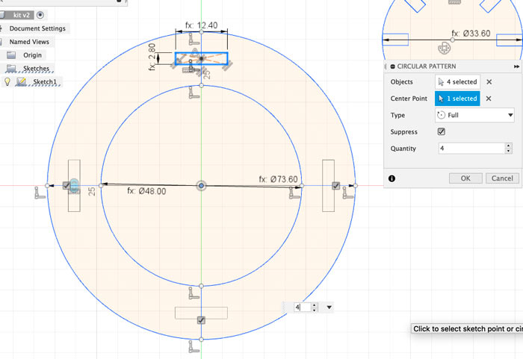
Task: Click the Circular Pattern header icon
Action: (392, 66)
